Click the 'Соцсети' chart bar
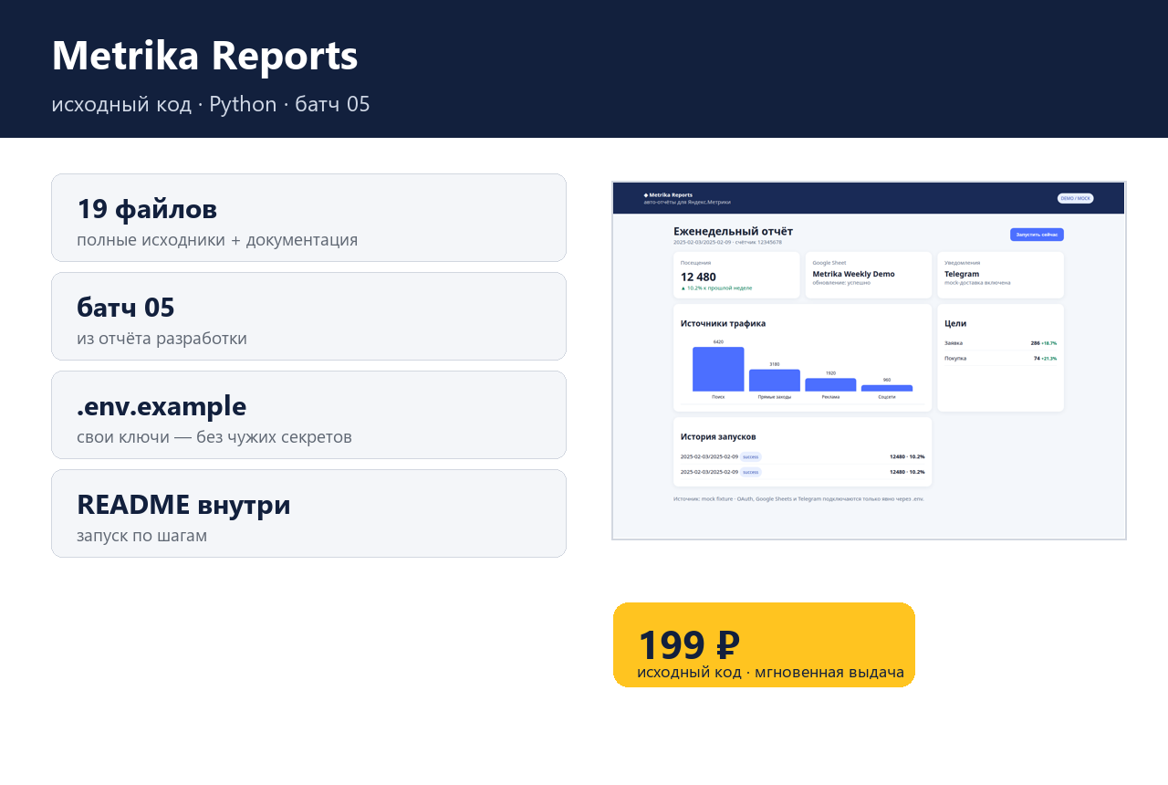The width and height of the screenshot is (1168, 785). pyautogui.click(x=887, y=388)
